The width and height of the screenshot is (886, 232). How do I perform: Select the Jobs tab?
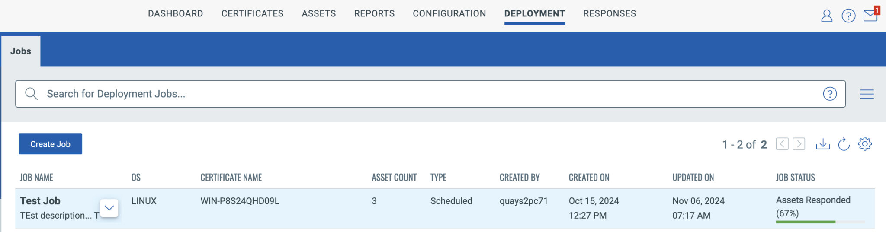pos(21,51)
